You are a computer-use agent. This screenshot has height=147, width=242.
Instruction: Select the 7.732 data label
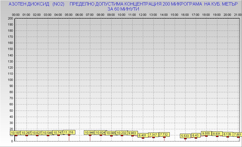click(164, 134)
